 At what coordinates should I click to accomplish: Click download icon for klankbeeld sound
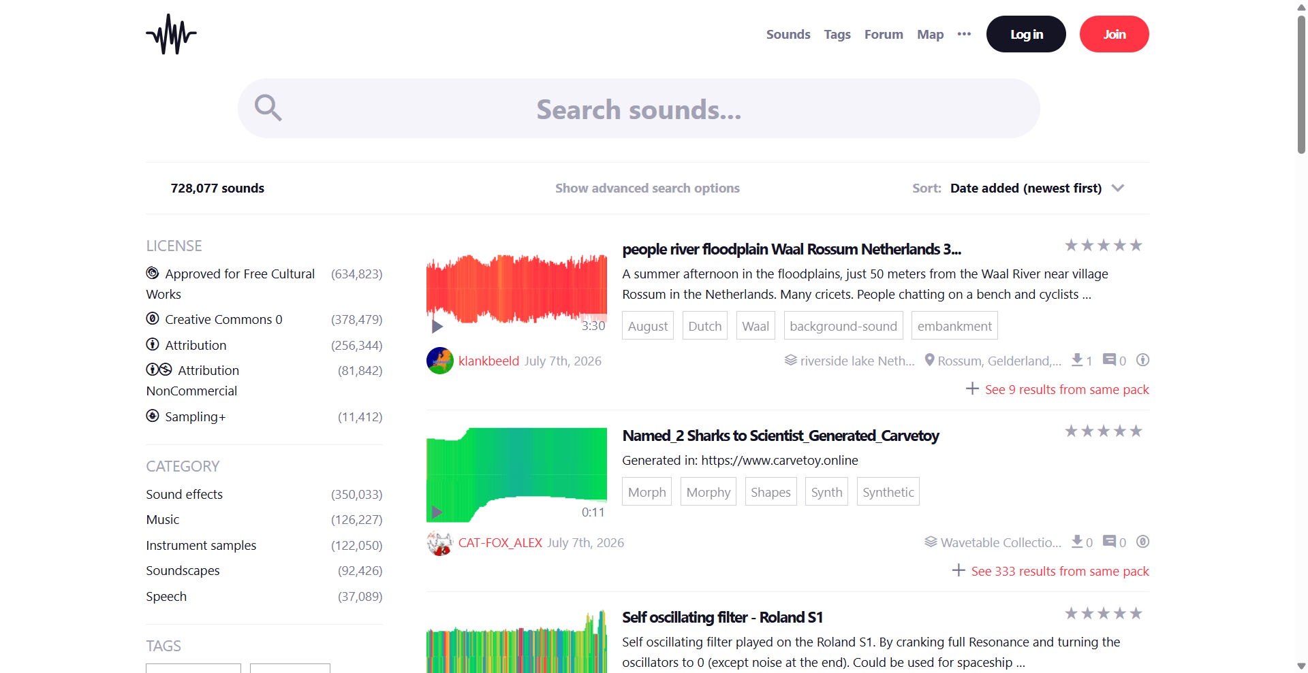coord(1077,360)
